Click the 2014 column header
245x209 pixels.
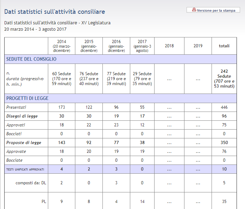click(62, 46)
